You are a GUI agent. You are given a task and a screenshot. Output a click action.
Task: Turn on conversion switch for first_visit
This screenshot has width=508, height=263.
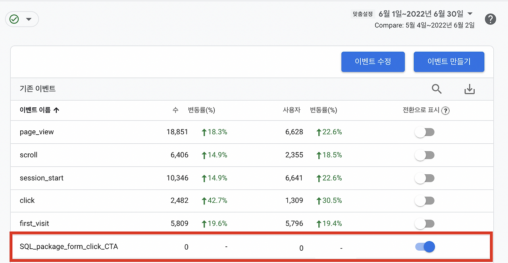pyautogui.click(x=425, y=224)
